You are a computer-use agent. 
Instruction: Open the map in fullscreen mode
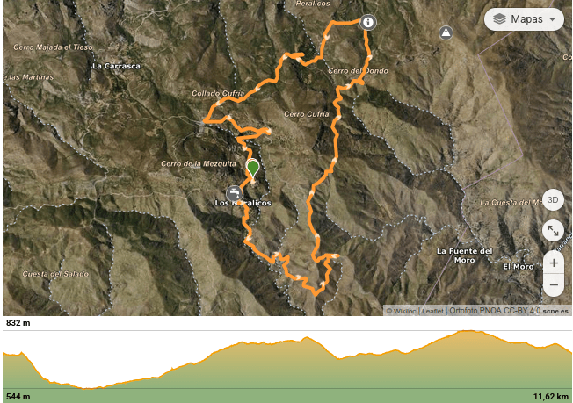coord(553,231)
